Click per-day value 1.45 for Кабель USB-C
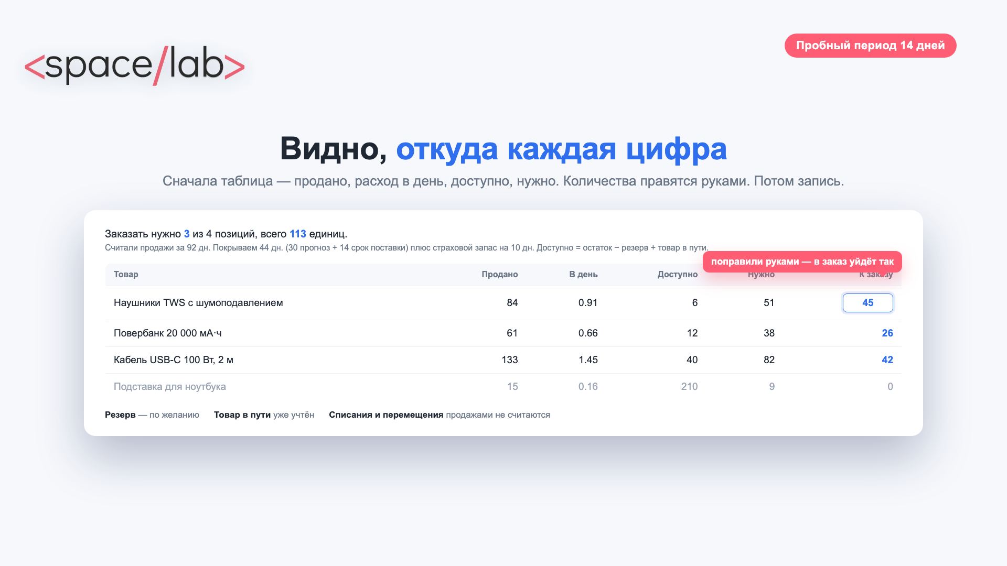Image resolution: width=1007 pixels, height=566 pixels. tap(588, 360)
